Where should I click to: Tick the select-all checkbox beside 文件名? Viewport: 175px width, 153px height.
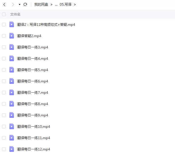pyautogui.click(x=4, y=14)
